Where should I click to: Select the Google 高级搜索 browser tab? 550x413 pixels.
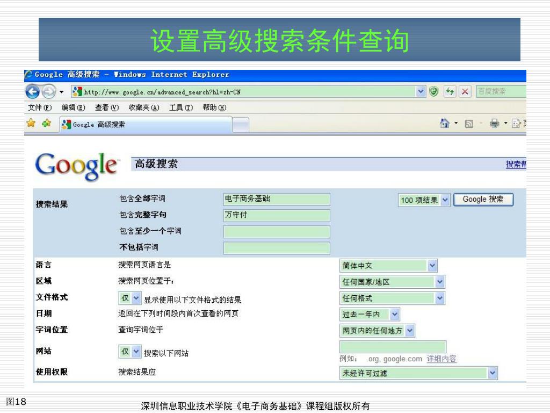pyautogui.click(x=146, y=125)
